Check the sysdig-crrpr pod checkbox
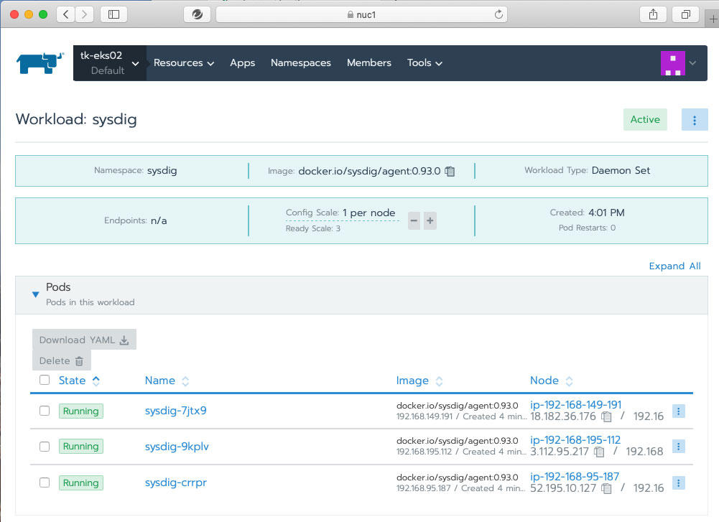This screenshot has width=719, height=522. point(45,483)
